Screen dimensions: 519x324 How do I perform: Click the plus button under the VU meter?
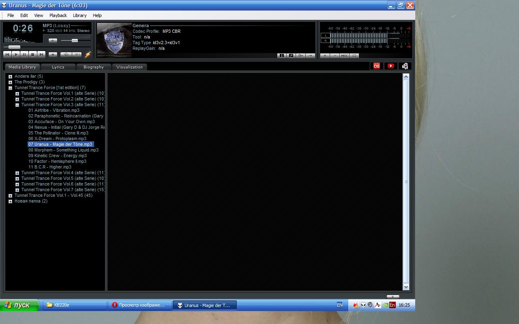(x=325, y=55)
